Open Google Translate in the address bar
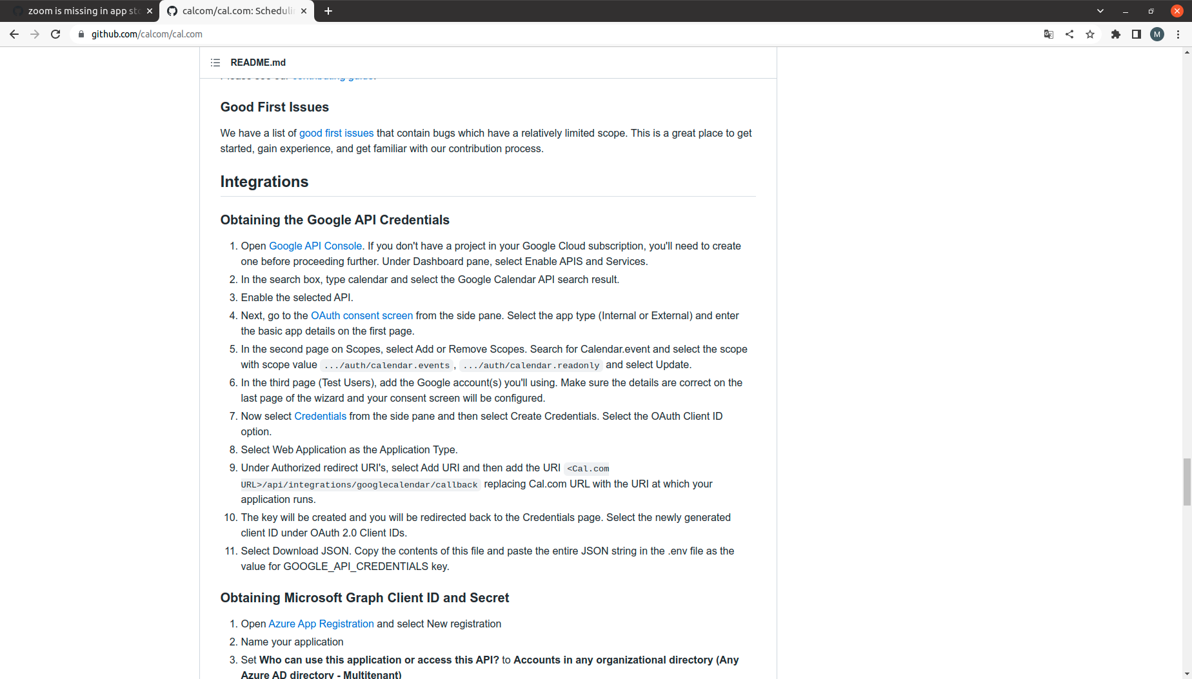This screenshot has width=1192, height=679. [x=1049, y=34]
